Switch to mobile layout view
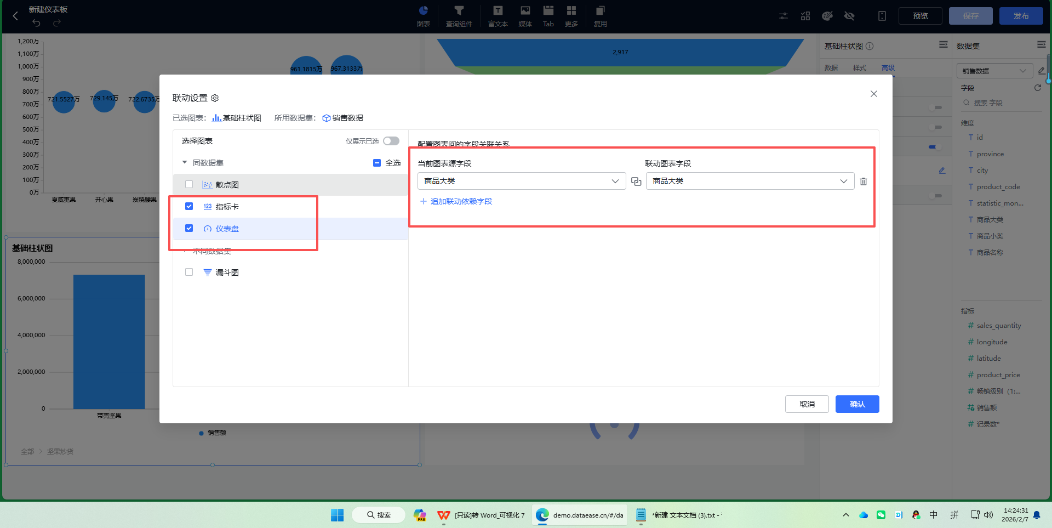Screen dimensions: 1052x528 pos(882,16)
